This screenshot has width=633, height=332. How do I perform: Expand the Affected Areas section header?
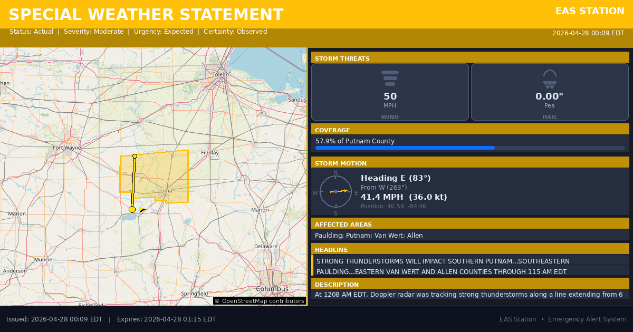tap(470, 224)
